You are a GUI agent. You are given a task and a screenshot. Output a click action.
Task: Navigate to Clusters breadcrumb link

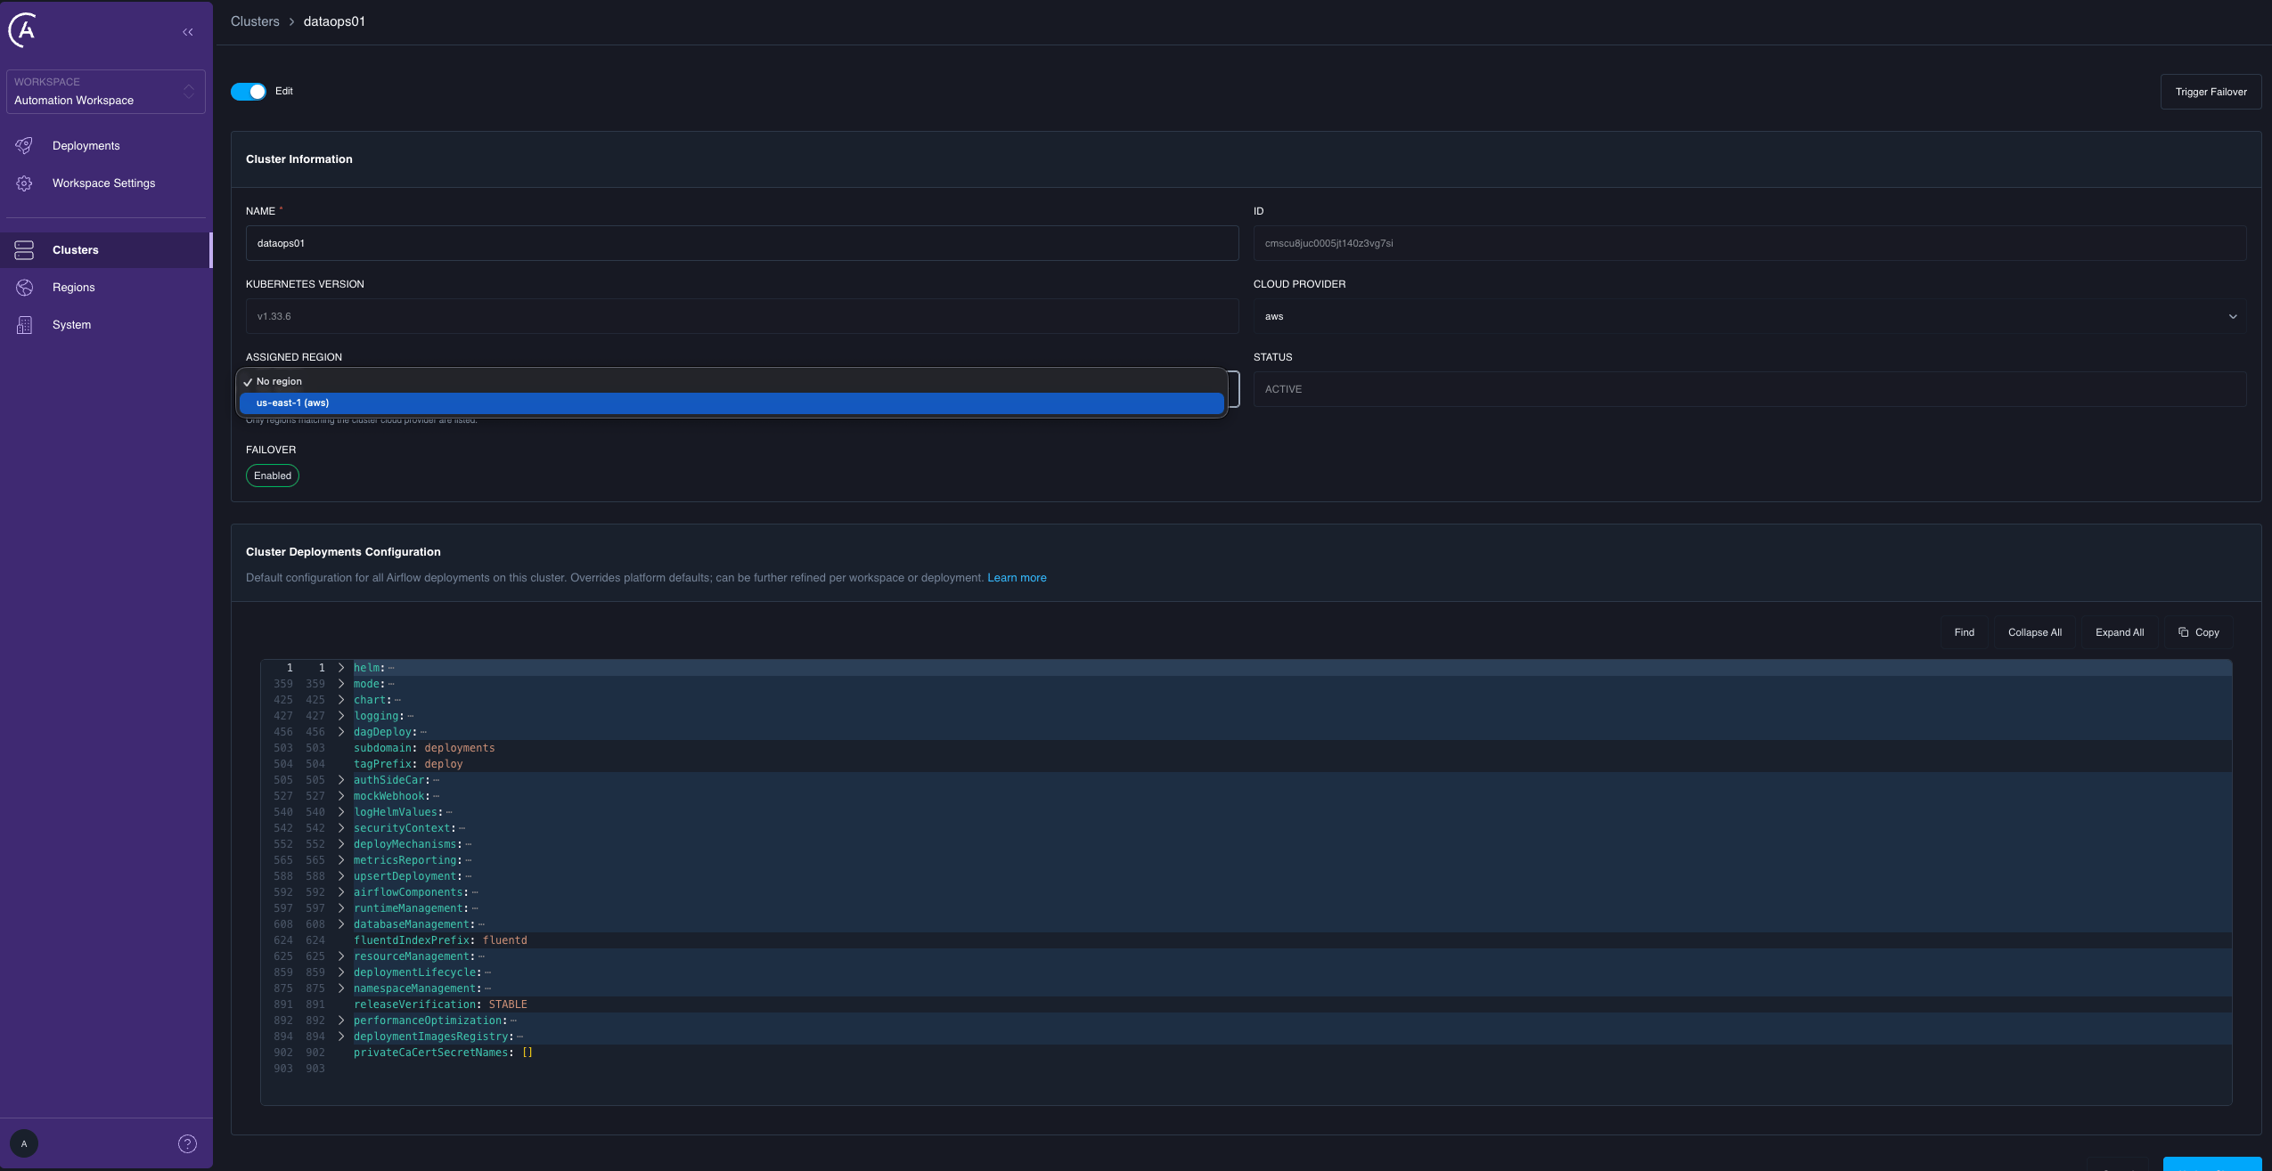pyautogui.click(x=255, y=21)
